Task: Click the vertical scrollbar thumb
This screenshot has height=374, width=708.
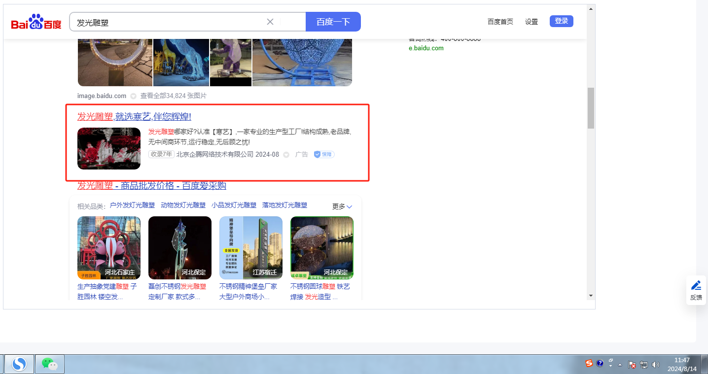Action: (591, 108)
